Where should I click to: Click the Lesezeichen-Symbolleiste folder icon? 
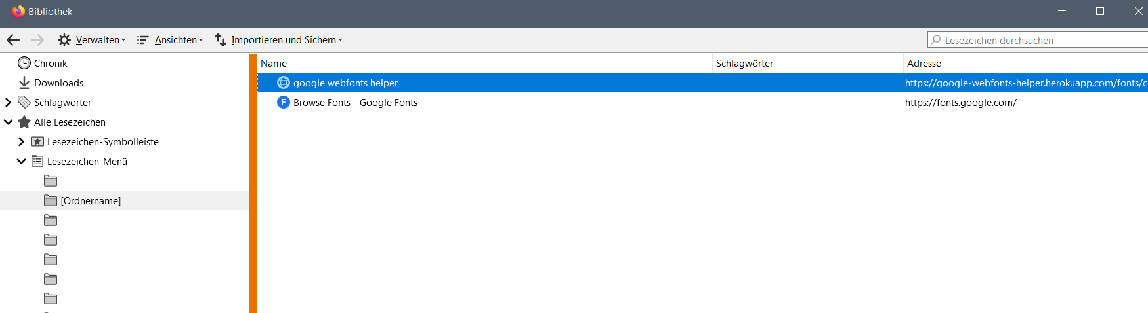coord(37,141)
